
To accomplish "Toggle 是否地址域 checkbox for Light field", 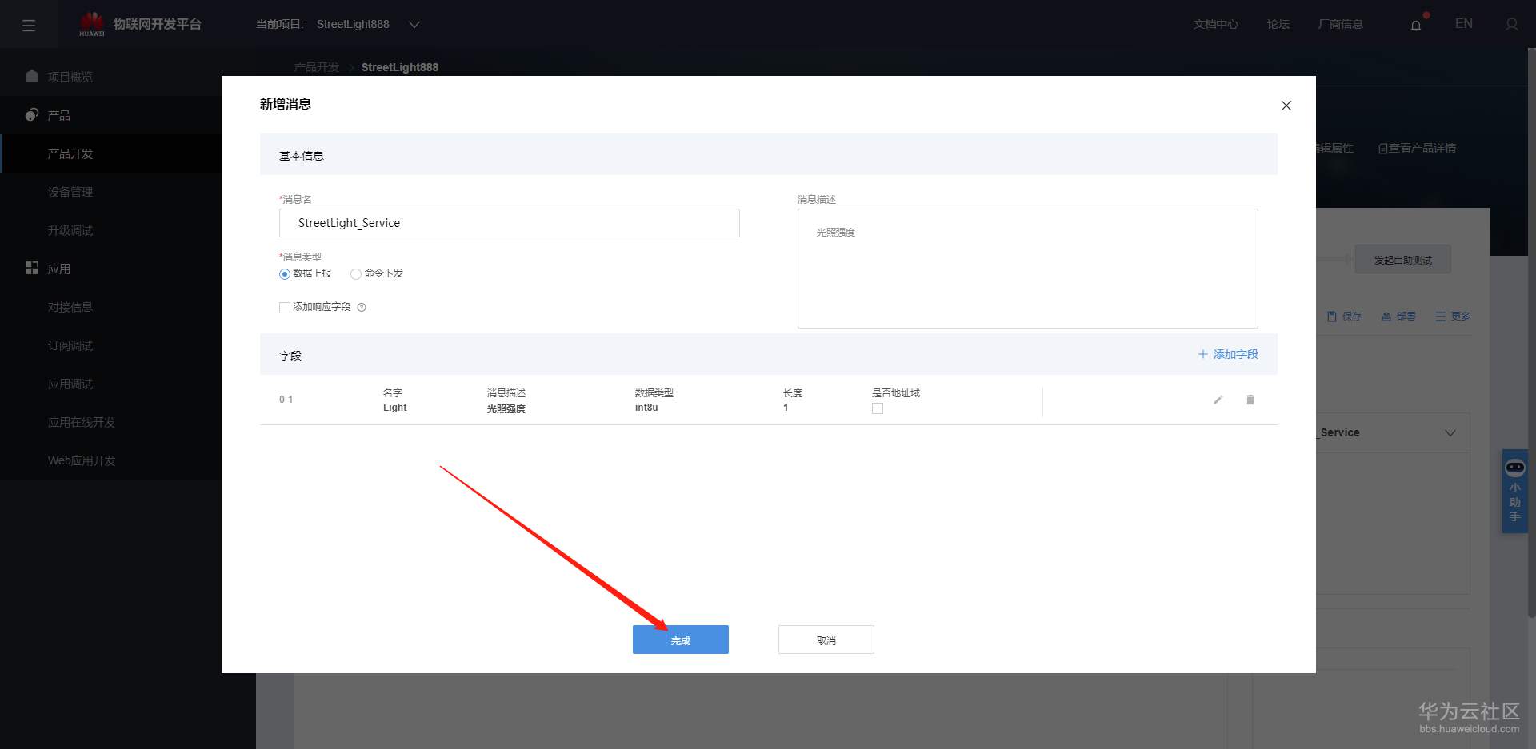I will coord(878,408).
